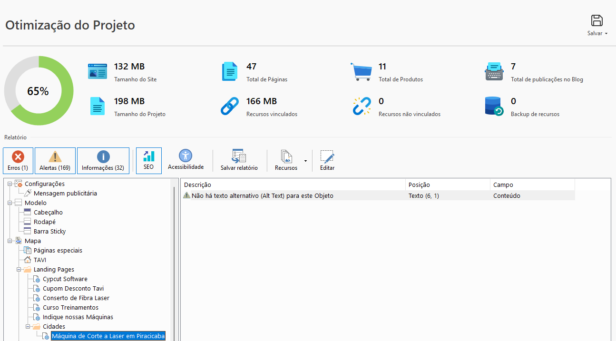
Task: Open the Recursos dropdown arrow
Action: coord(305,161)
